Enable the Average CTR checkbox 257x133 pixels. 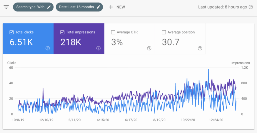[x=113, y=32]
